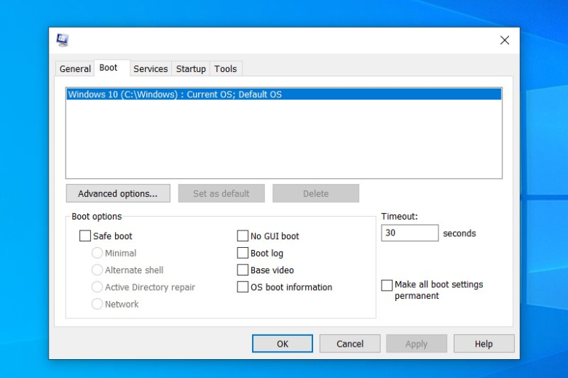Open Help for this dialog
This screenshot has height=378, width=568.
[x=484, y=344]
